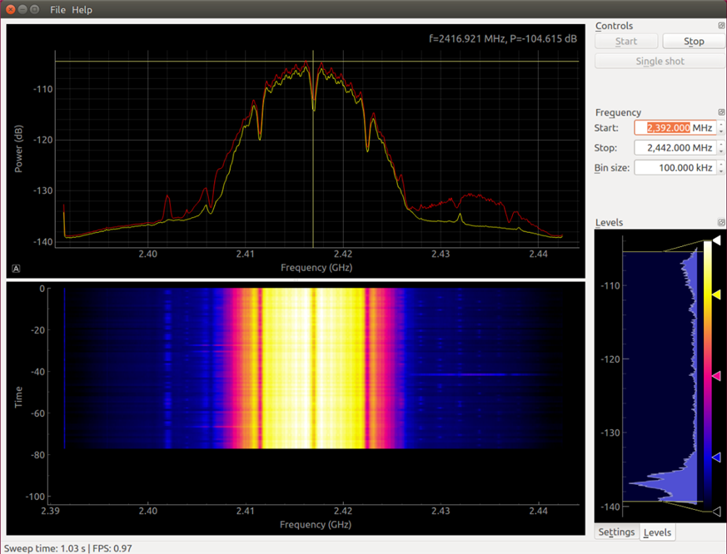The width and height of the screenshot is (727, 554).
Task: Switch to the Levels tab
Action: click(x=657, y=532)
